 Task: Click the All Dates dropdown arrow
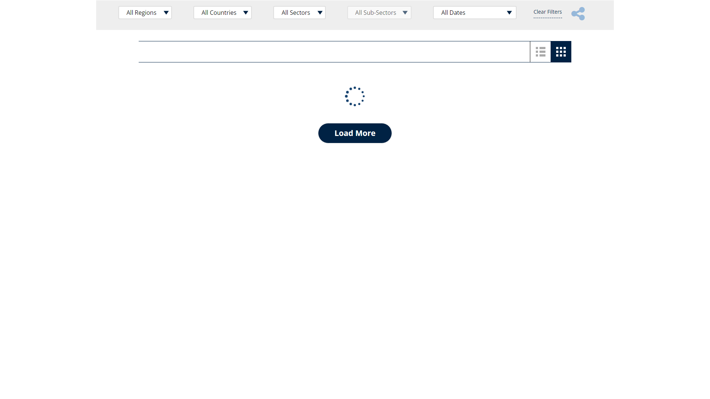coord(509,13)
